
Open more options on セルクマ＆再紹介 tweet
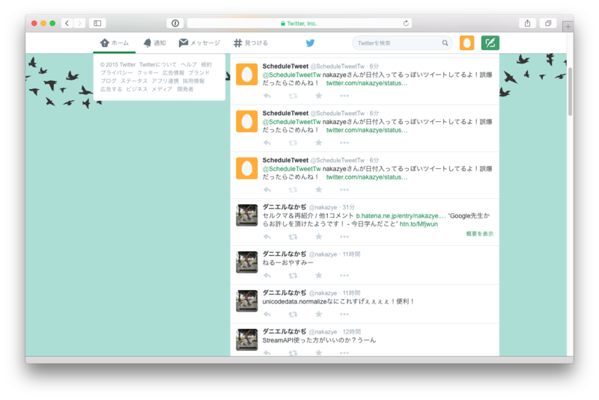point(344,237)
